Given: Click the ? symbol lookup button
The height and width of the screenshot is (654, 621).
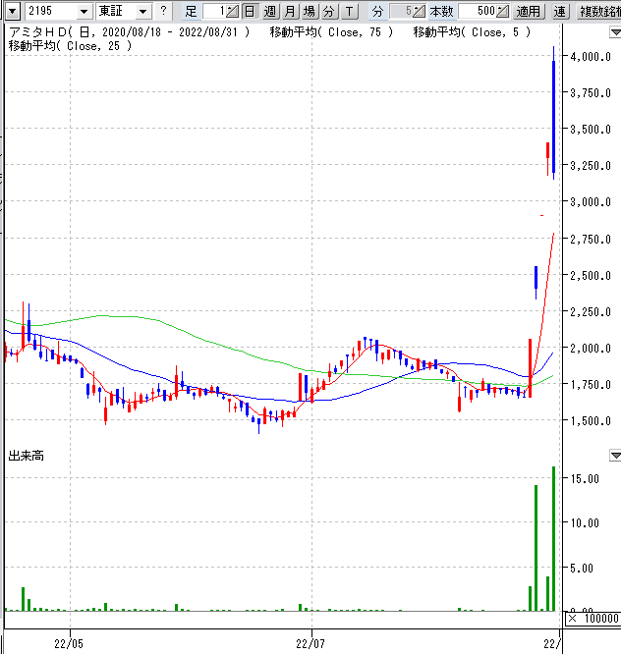Looking at the screenshot, I should coord(163,11).
